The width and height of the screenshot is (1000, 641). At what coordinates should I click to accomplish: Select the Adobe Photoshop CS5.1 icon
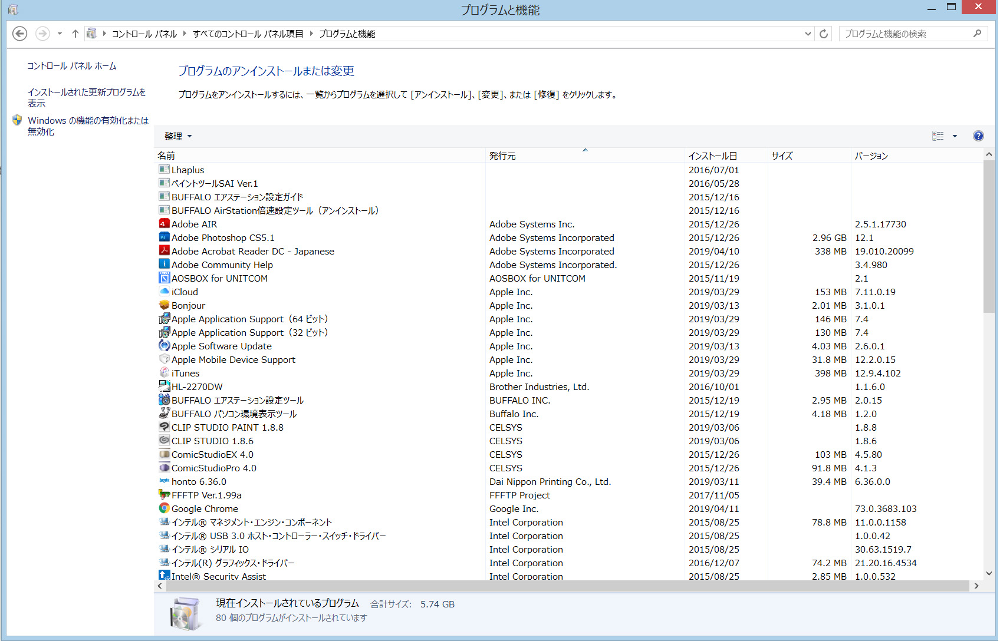point(164,237)
